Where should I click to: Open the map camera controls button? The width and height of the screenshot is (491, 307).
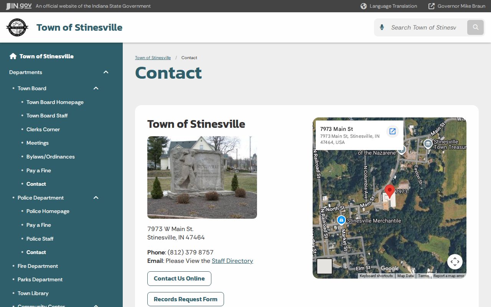point(455,262)
